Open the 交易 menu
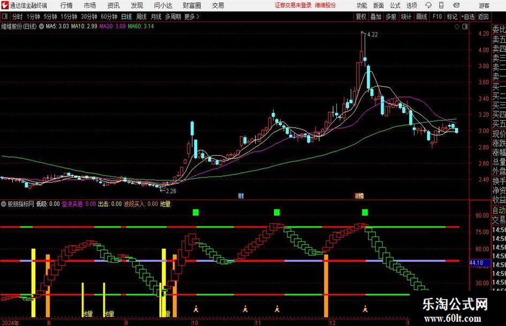 pyautogui.click(x=218, y=5)
